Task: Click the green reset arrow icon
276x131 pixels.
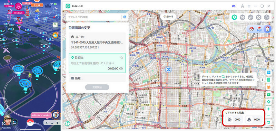Action: 269,123
